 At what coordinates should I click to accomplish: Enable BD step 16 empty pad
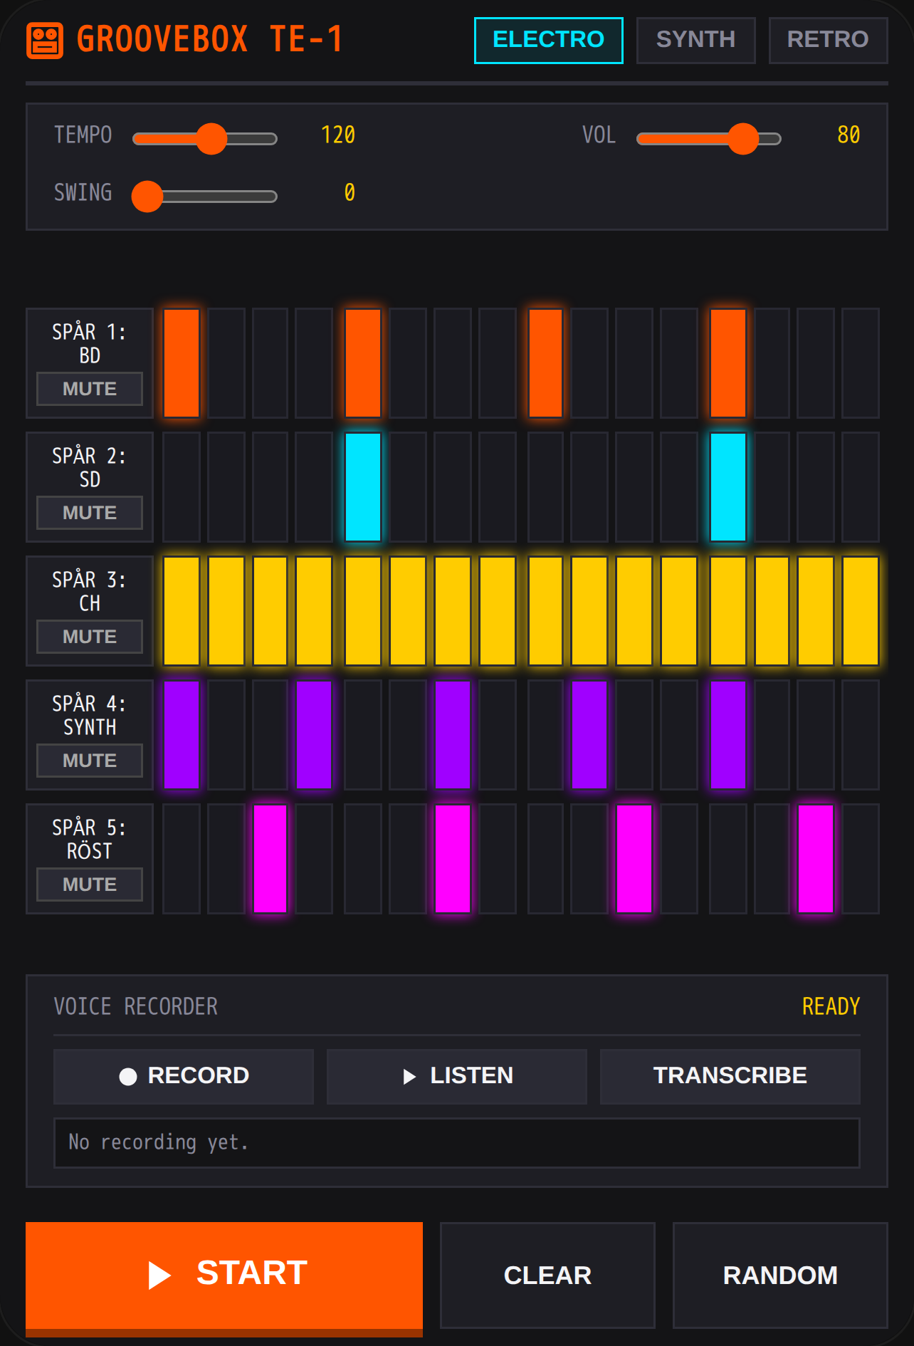[861, 363]
